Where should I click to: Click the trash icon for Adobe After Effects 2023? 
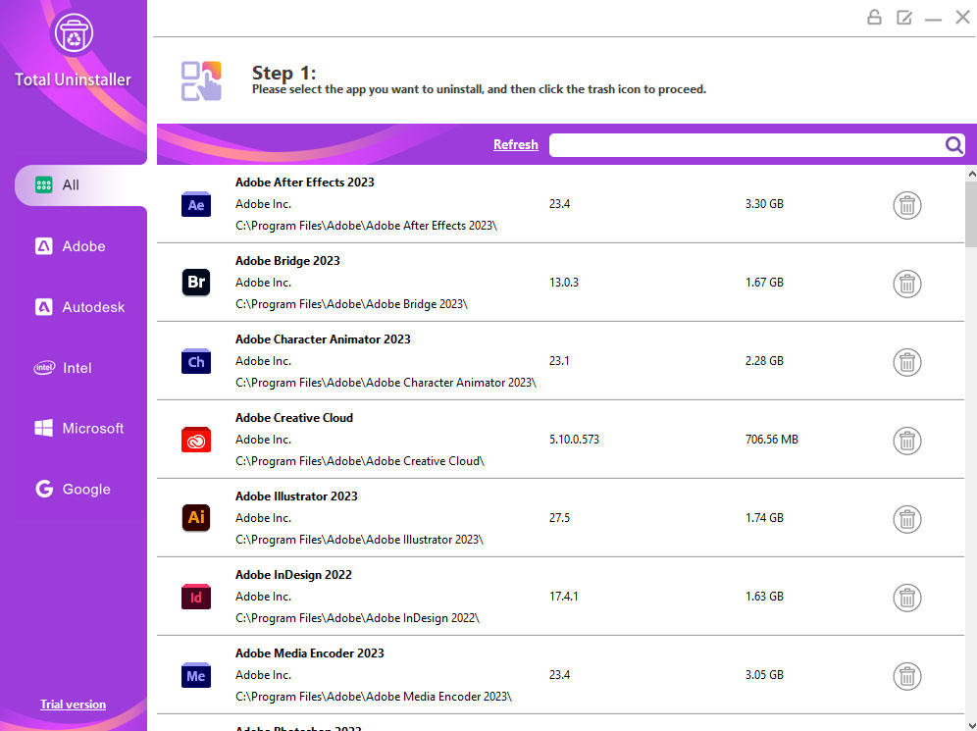906,205
